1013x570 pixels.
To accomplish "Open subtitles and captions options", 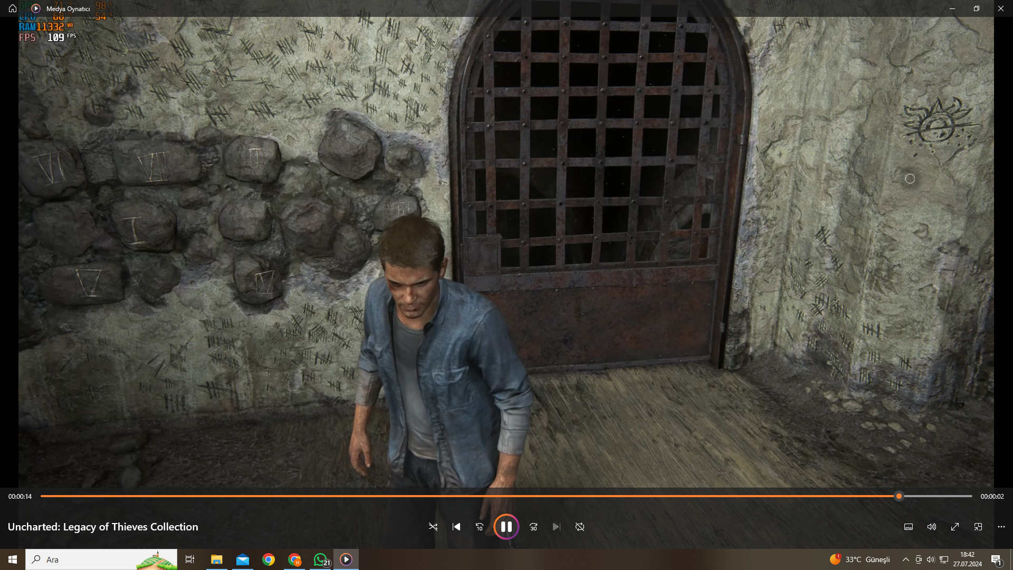I will [x=909, y=527].
